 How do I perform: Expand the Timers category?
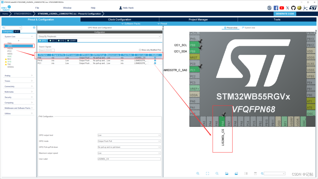point(19,81)
